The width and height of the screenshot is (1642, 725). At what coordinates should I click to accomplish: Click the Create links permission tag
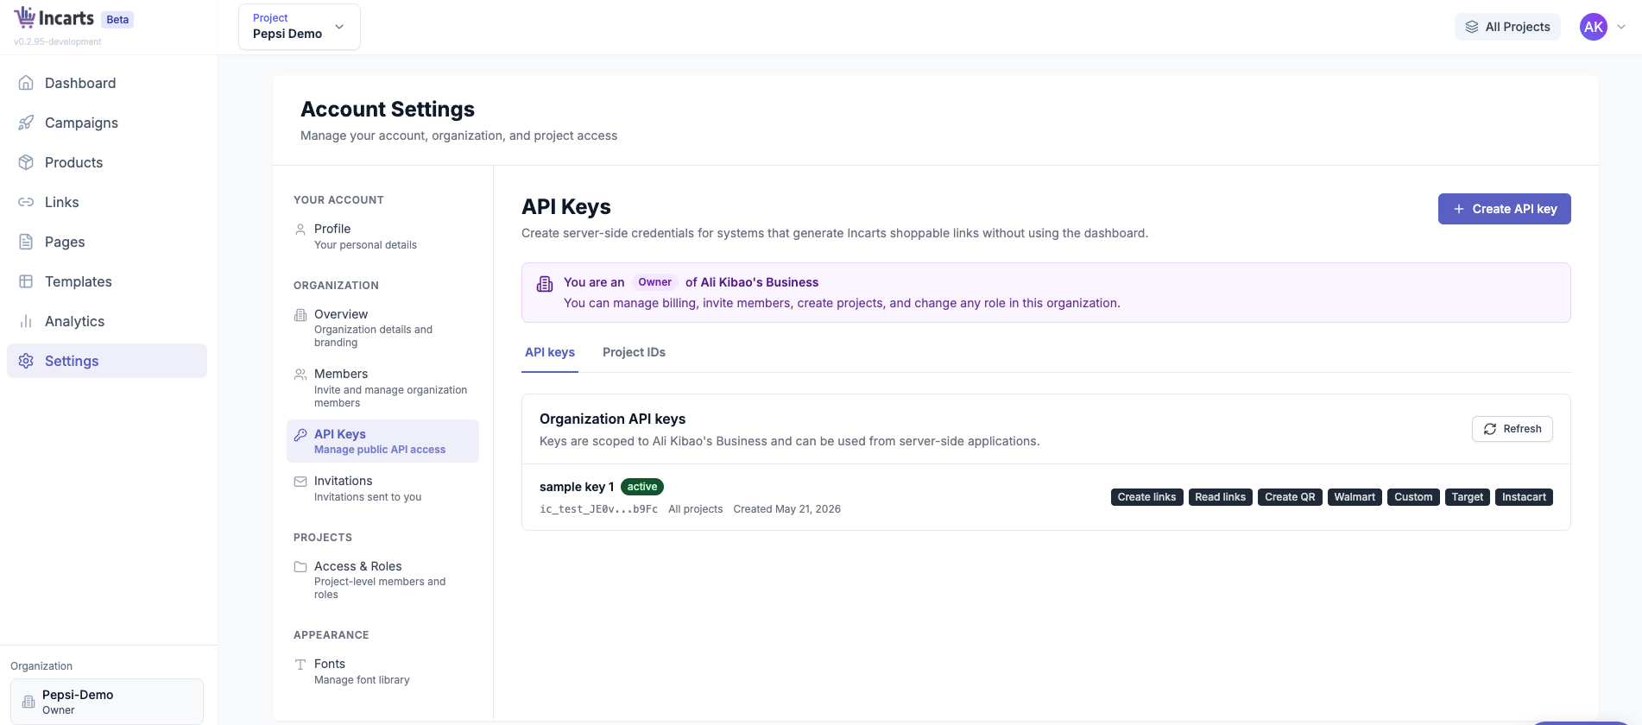1146,497
